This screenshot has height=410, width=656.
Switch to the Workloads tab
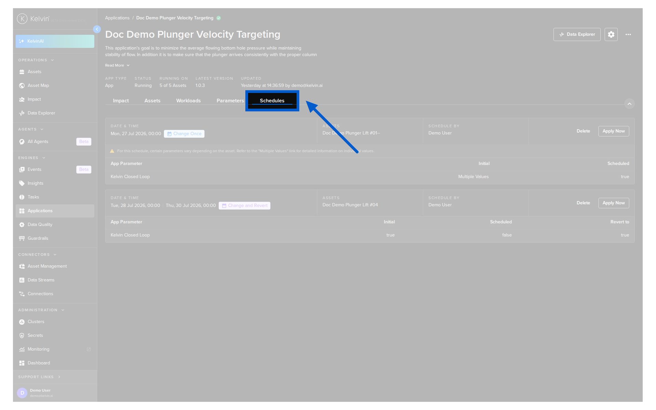(x=188, y=100)
